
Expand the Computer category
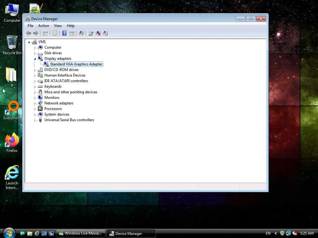coord(35,48)
